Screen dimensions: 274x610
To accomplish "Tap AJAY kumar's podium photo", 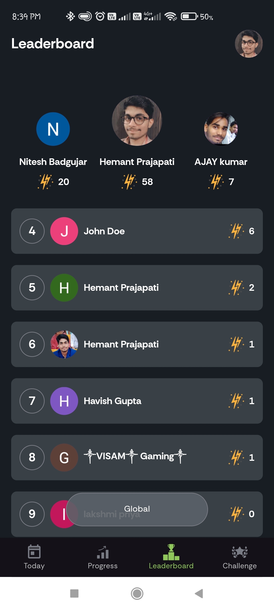I will coord(221,129).
